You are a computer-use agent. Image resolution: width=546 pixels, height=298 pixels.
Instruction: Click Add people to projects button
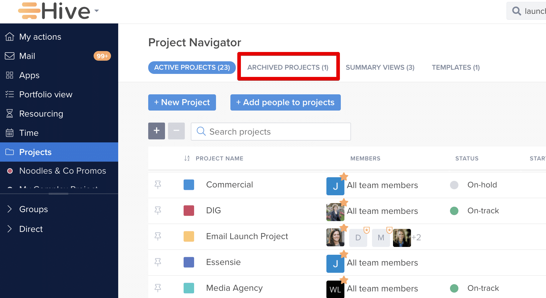[x=286, y=102]
